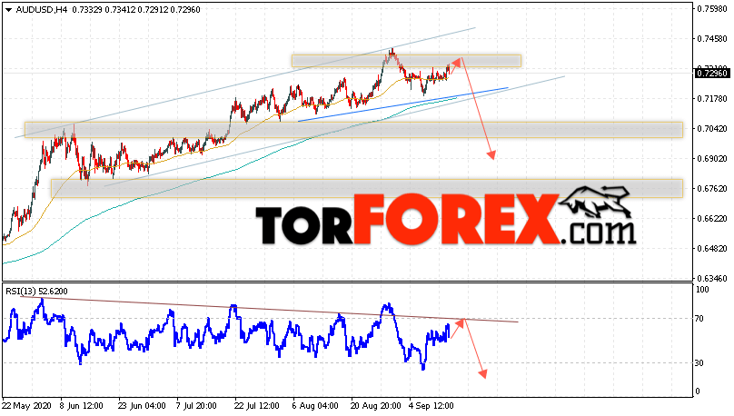Click the 7 Jul 20:00 date label
The height and width of the screenshot is (416, 734).
point(196,406)
